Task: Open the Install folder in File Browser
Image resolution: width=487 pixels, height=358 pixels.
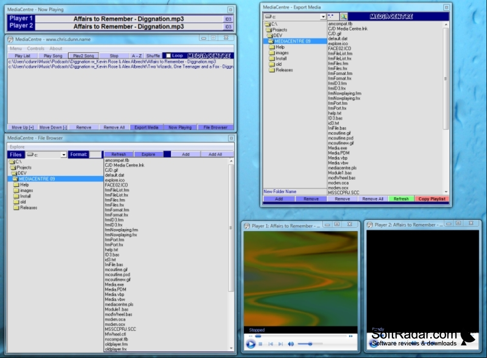Action: [x=22, y=196]
